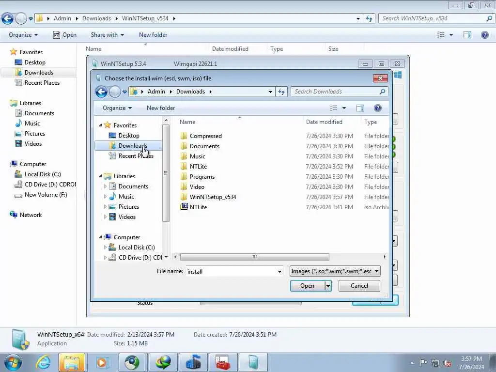This screenshot has height=372, width=496.
Task: Open Explorer Organize menu
Action: tap(23, 35)
